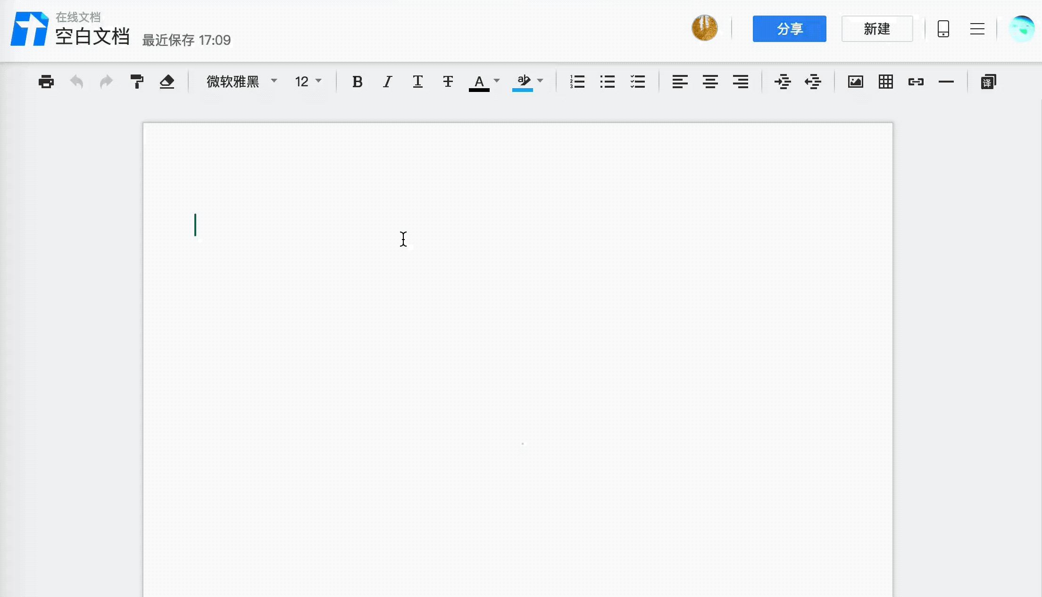Insert a hyperlink using link icon
1042x597 pixels.
[916, 82]
